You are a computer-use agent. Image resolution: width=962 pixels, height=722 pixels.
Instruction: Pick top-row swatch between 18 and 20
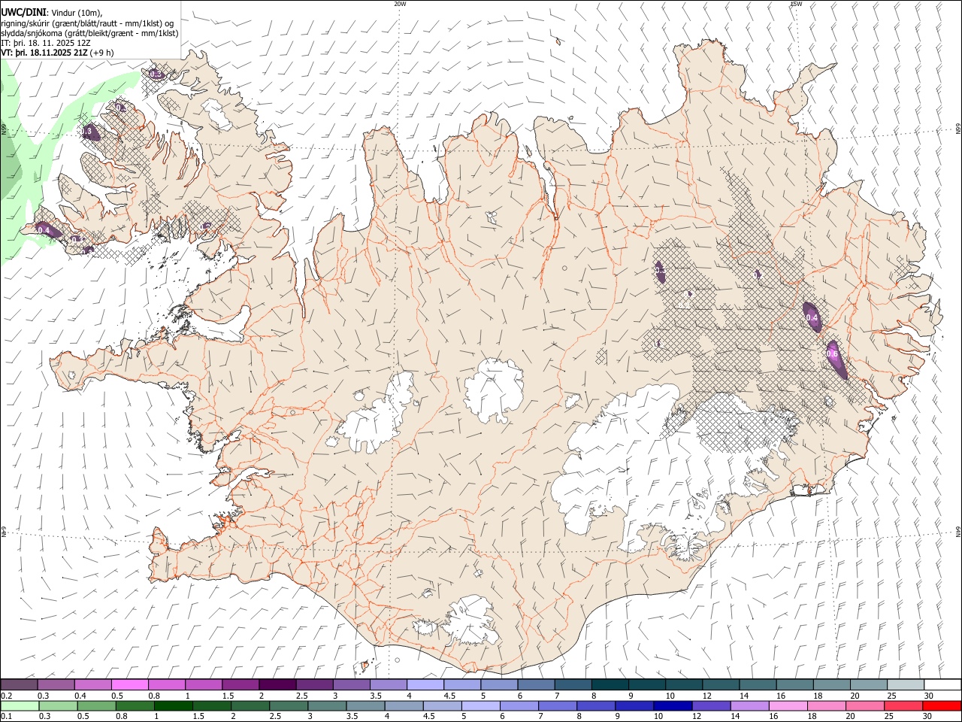[x=832, y=685]
